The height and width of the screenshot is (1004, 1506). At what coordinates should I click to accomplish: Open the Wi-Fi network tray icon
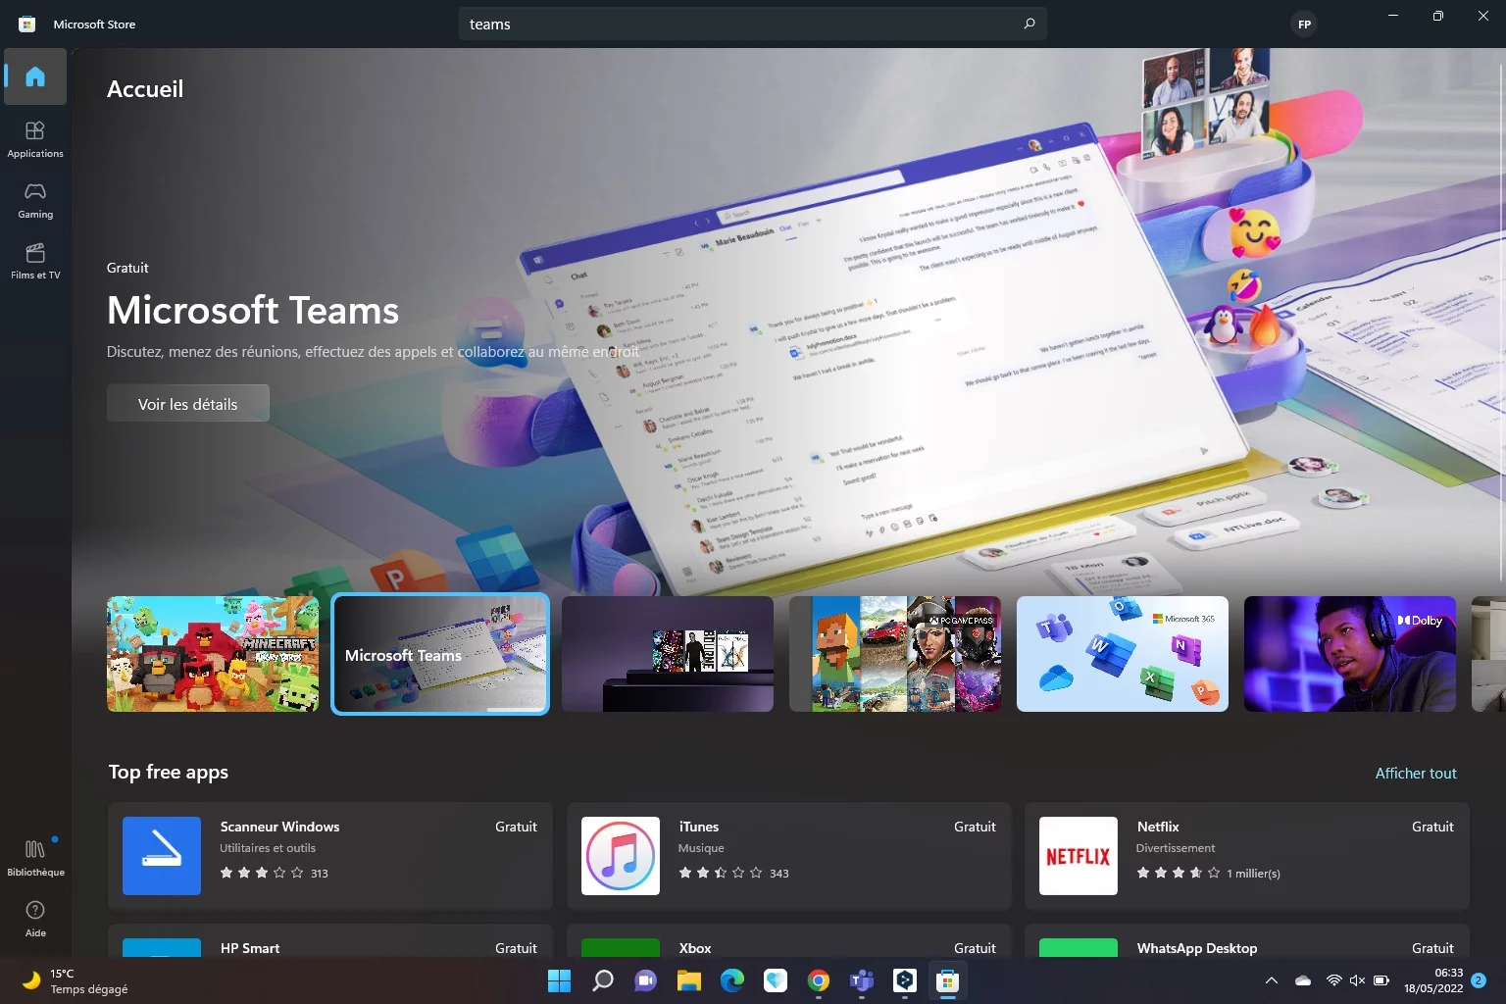[x=1333, y=980]
